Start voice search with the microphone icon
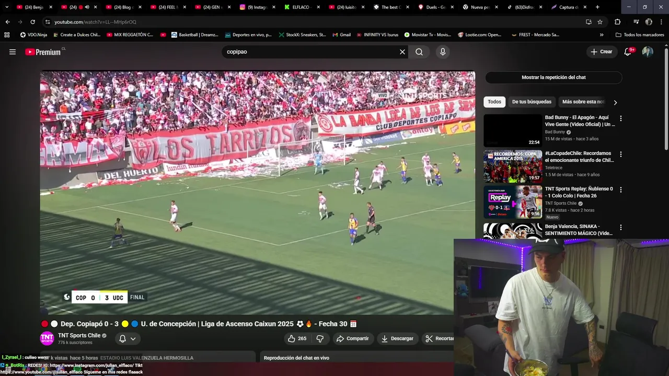Viewport: 669px width, 376px height. (x=443, y=52)
